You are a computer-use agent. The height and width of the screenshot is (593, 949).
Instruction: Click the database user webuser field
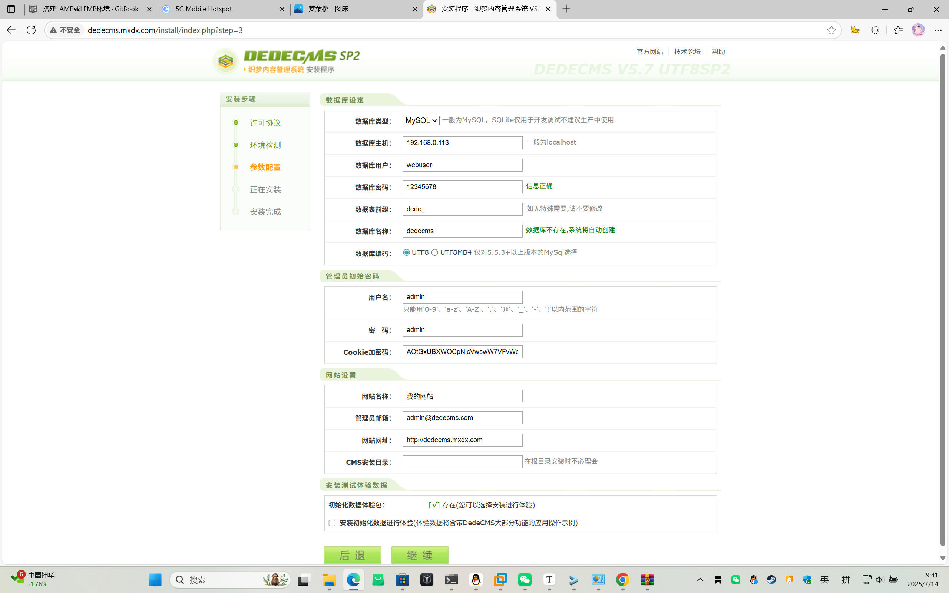[462, 165]
